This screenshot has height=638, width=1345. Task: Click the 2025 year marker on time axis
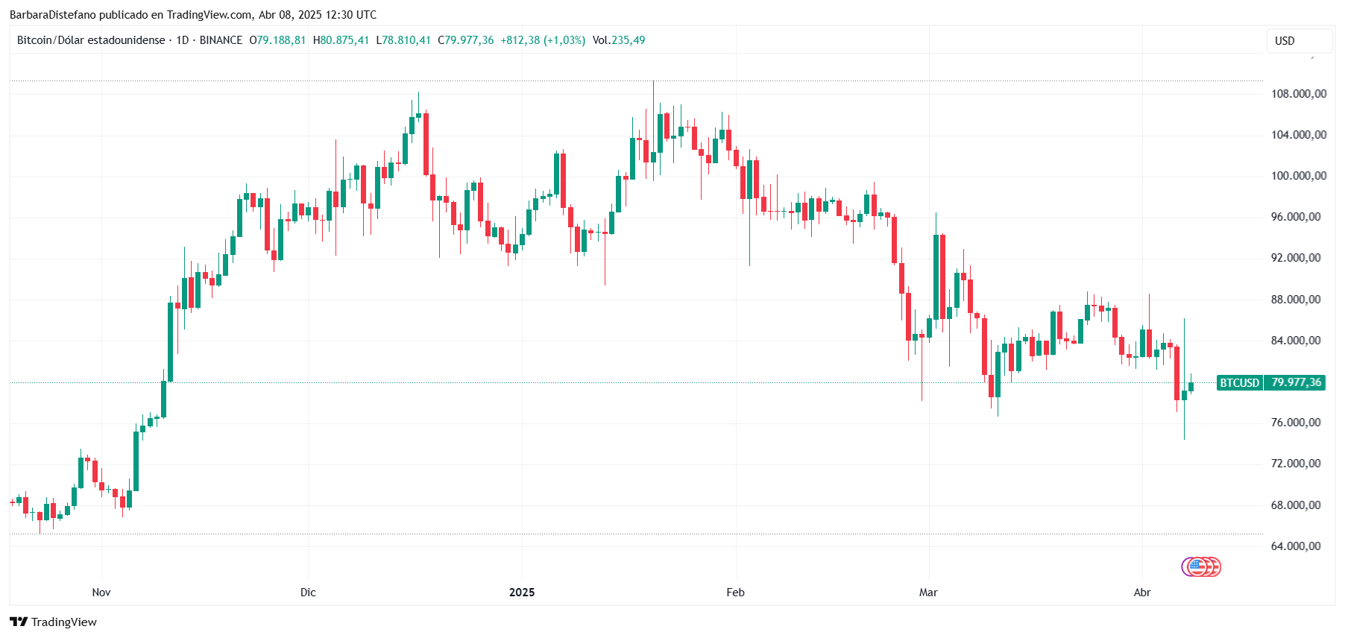click(522, 593)
